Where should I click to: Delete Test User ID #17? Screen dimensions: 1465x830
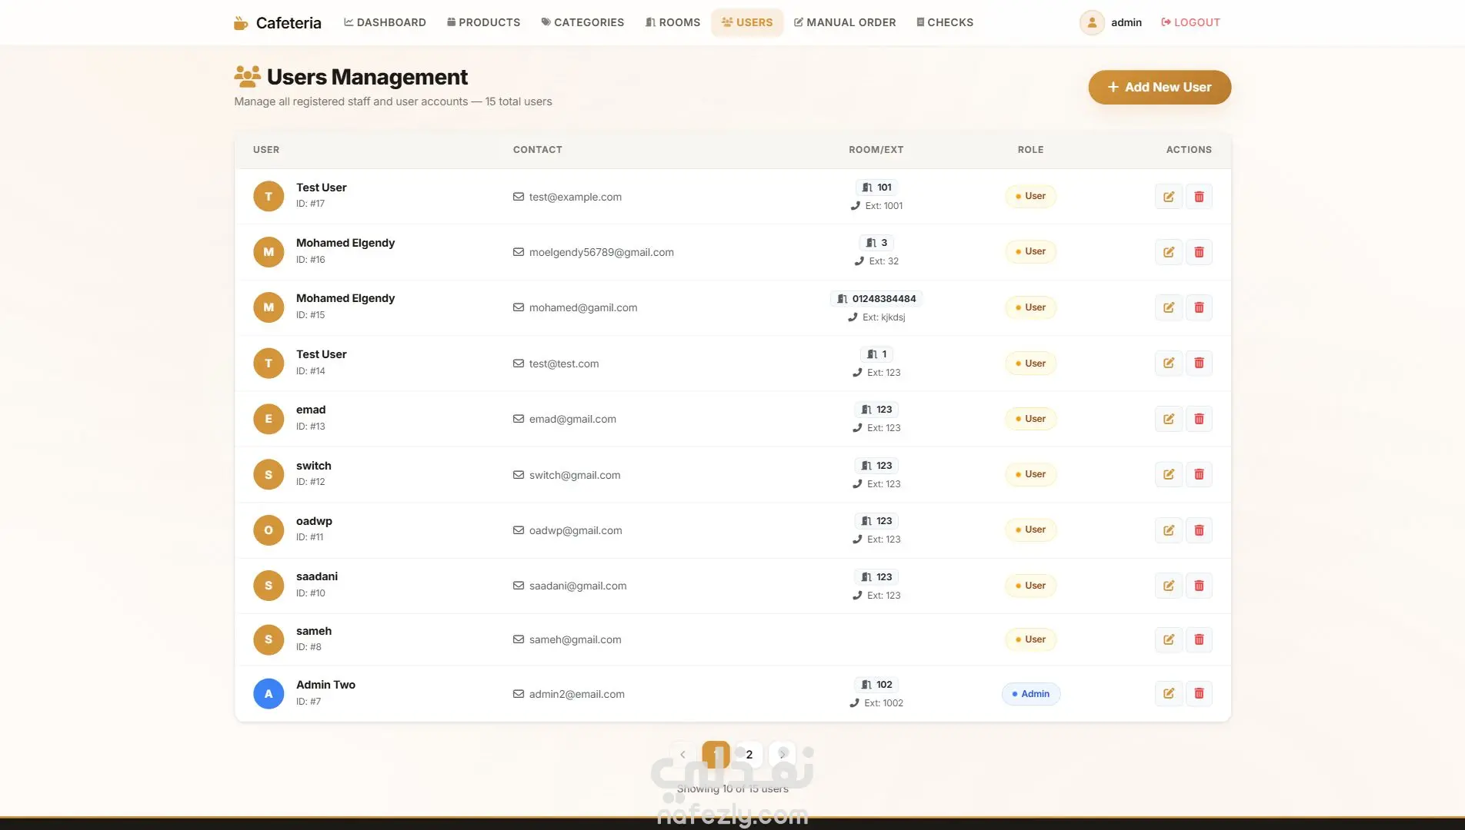point(1199,197)
